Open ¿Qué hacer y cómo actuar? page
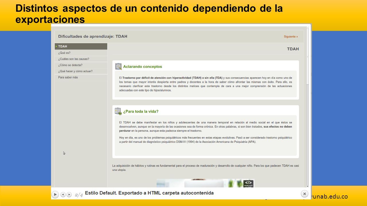This screenshot has width=367, height=206. (x=81, y=71)
